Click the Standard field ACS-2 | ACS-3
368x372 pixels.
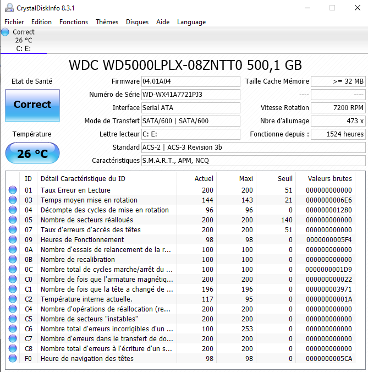[254, 147]
